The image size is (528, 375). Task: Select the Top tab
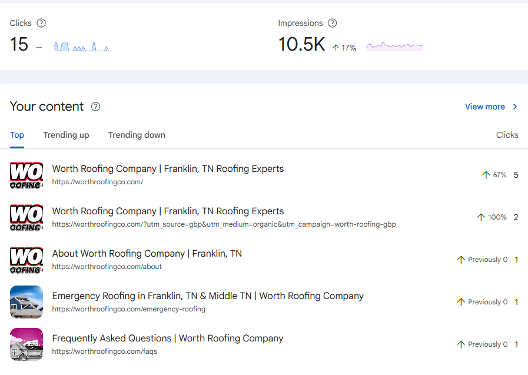tap(17, 135)
